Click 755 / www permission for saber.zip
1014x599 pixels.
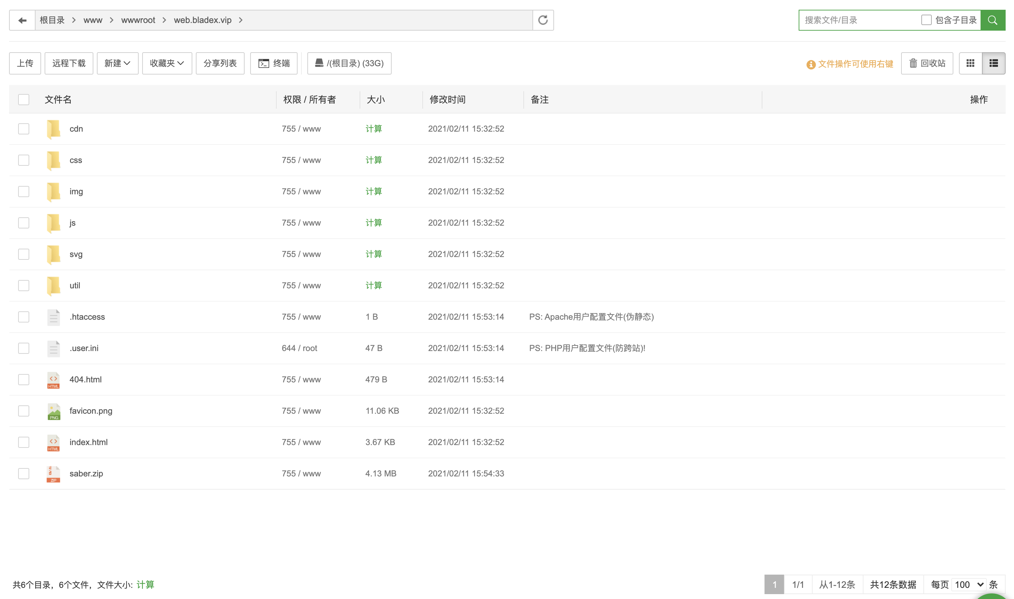point(301,474)
